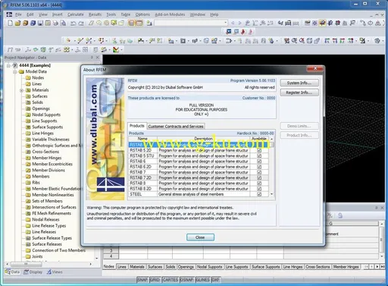The image size is (388, 286).
Task: Click the blue monitor icon in small toolbar
Action: (229, 32)
